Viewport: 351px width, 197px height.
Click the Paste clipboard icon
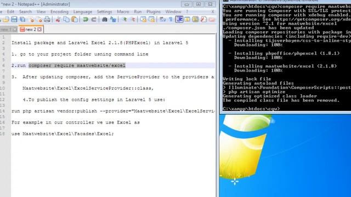click(x=75, y=20)
